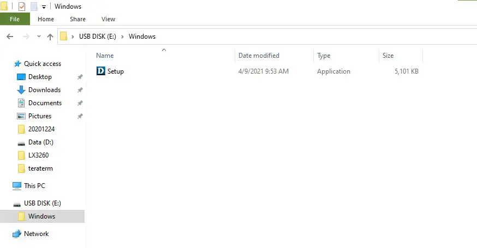Screen dimensions: 477x248
Task: Sort files by the Type column
Action: click(324, 56)
